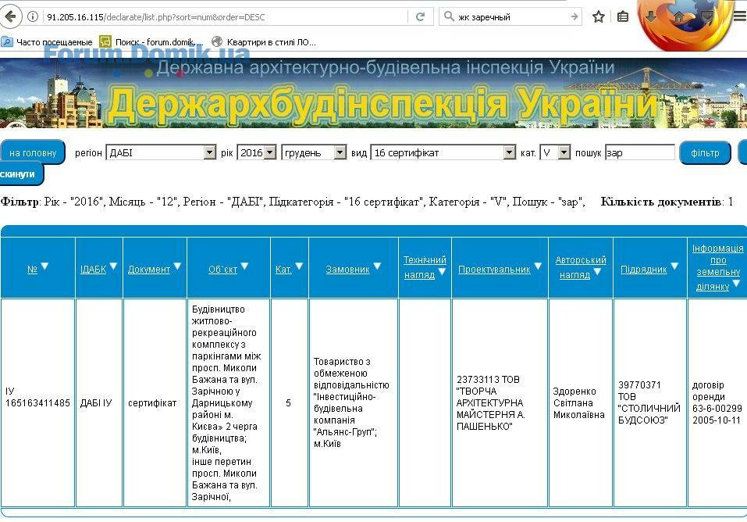Image resolution: width=747 pixels, height=522 pixels.
Task: Sort table by Об`єкт column link
Action: 222,270
